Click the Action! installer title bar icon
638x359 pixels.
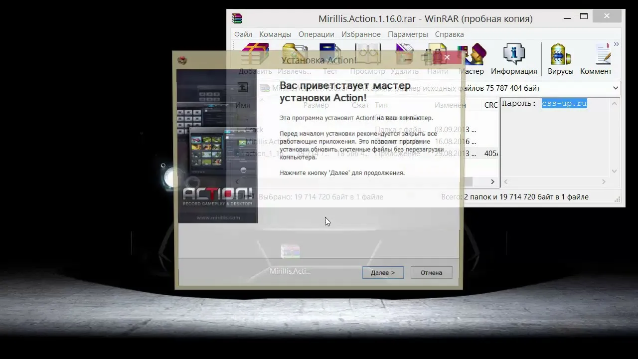(182, 60)
